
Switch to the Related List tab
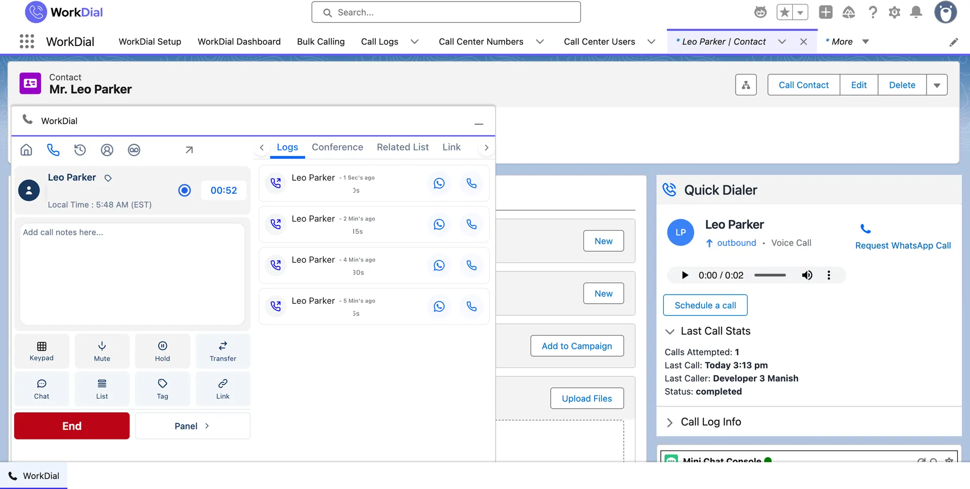[403, 147]
